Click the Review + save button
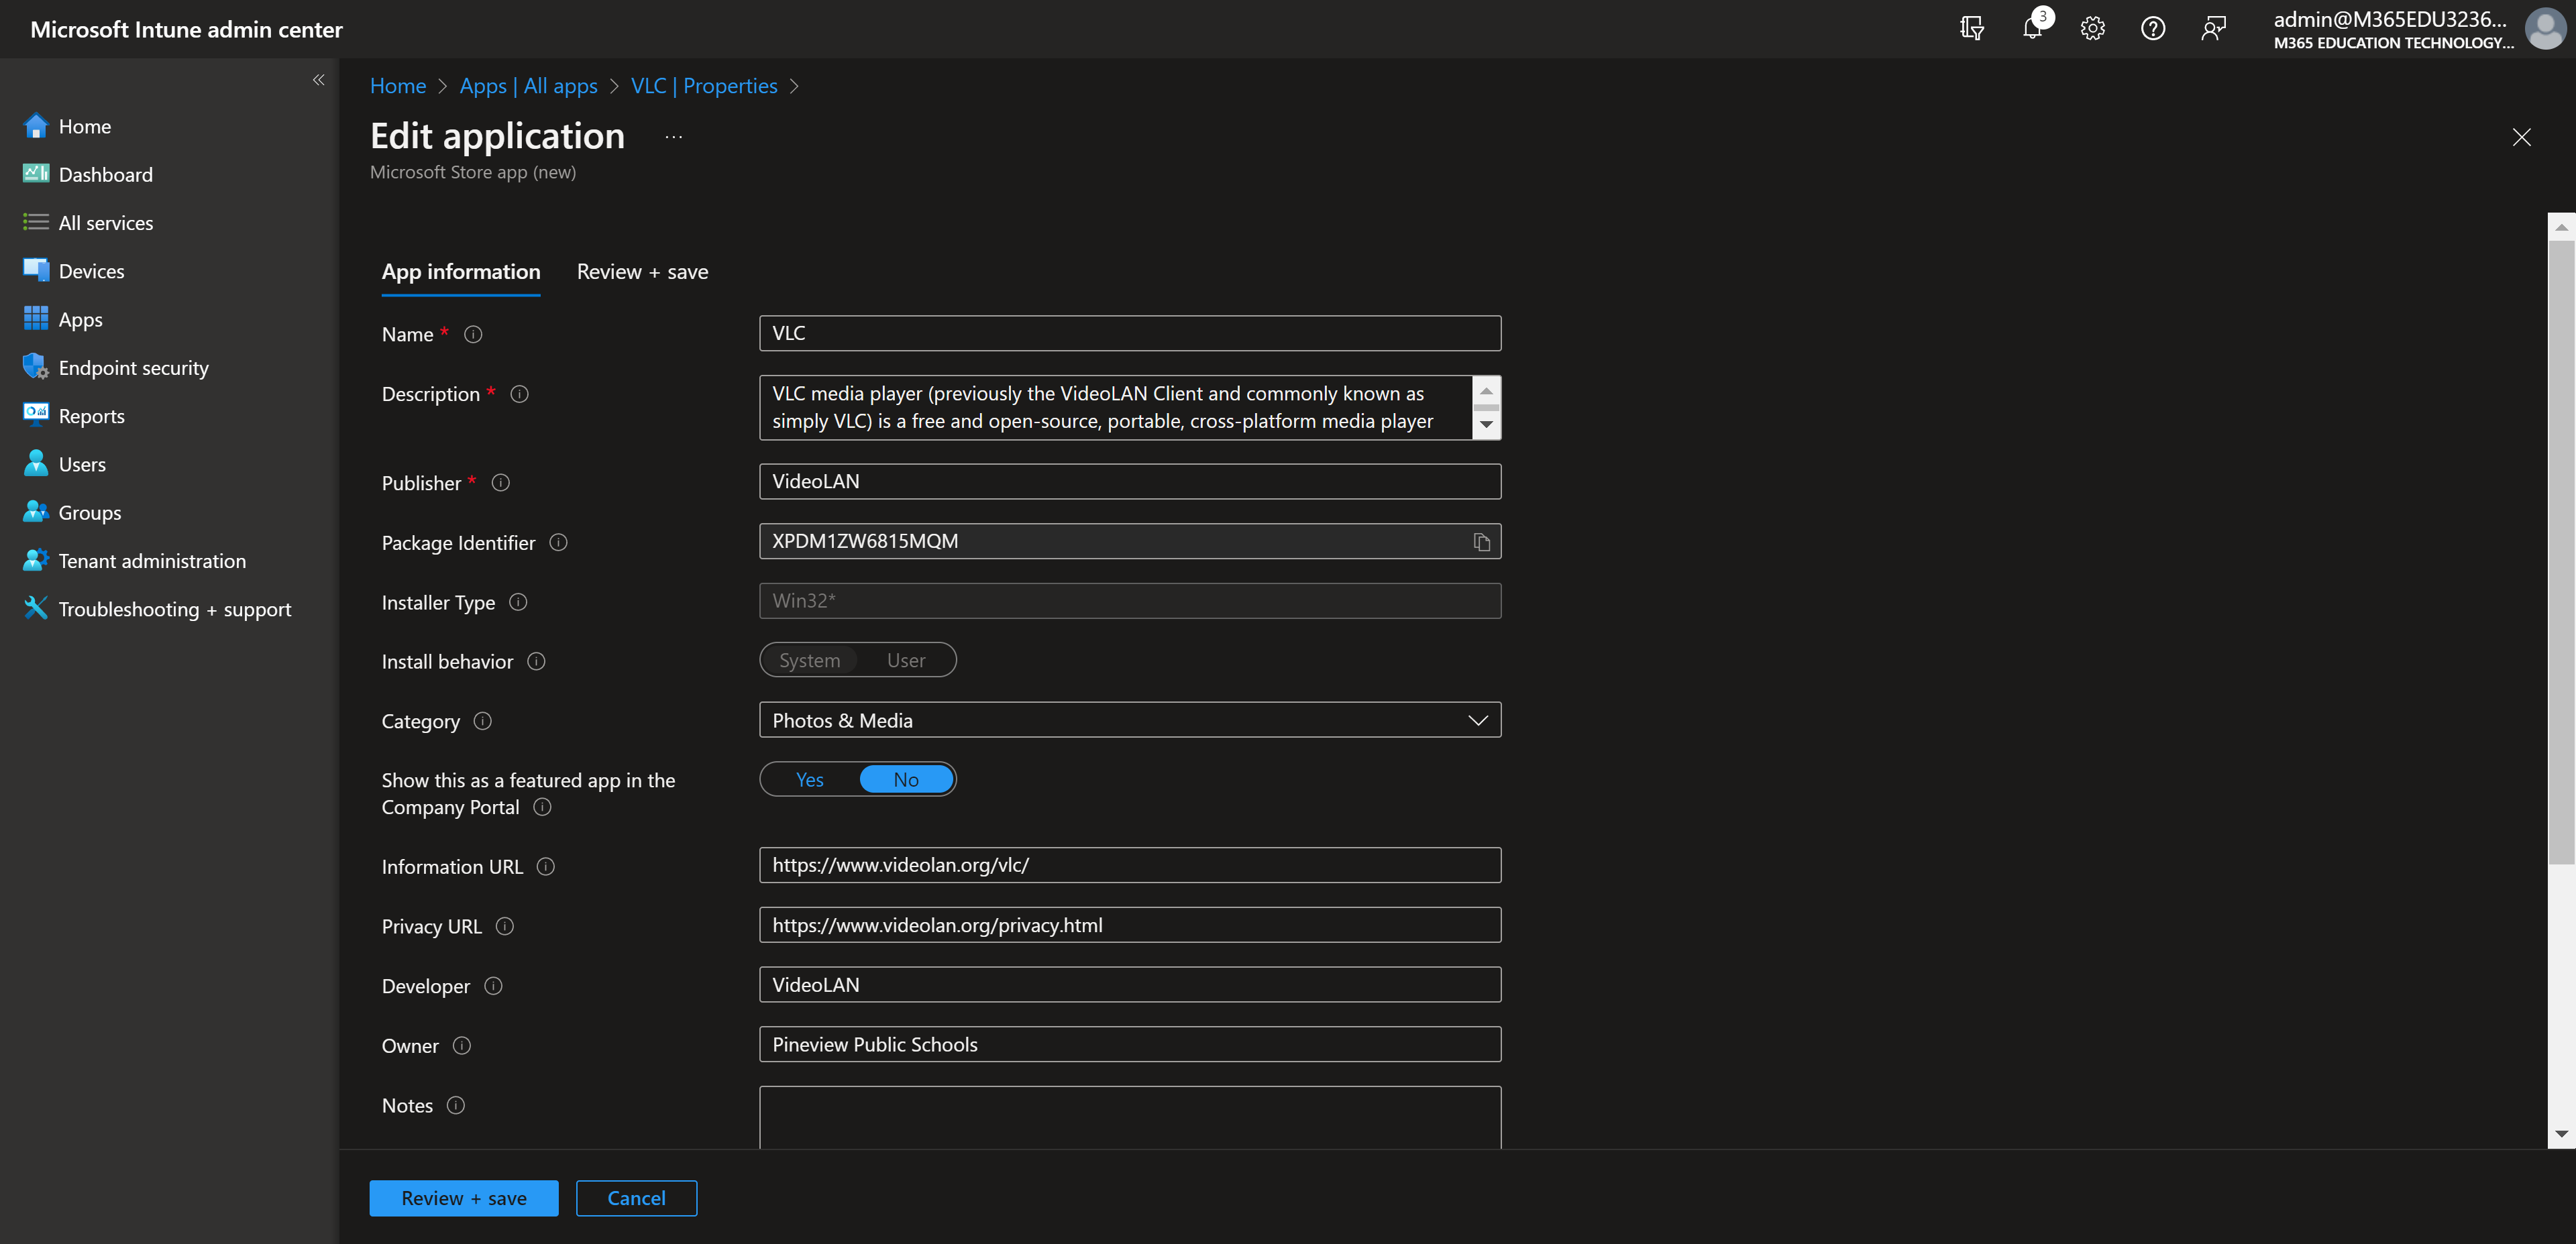Viewport: 2576px width, 1244px height. click(x=463, y=1198)
